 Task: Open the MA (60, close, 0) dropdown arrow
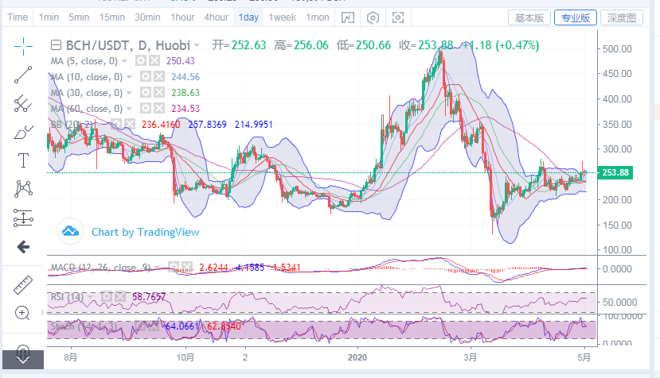[x=129, y=109]
